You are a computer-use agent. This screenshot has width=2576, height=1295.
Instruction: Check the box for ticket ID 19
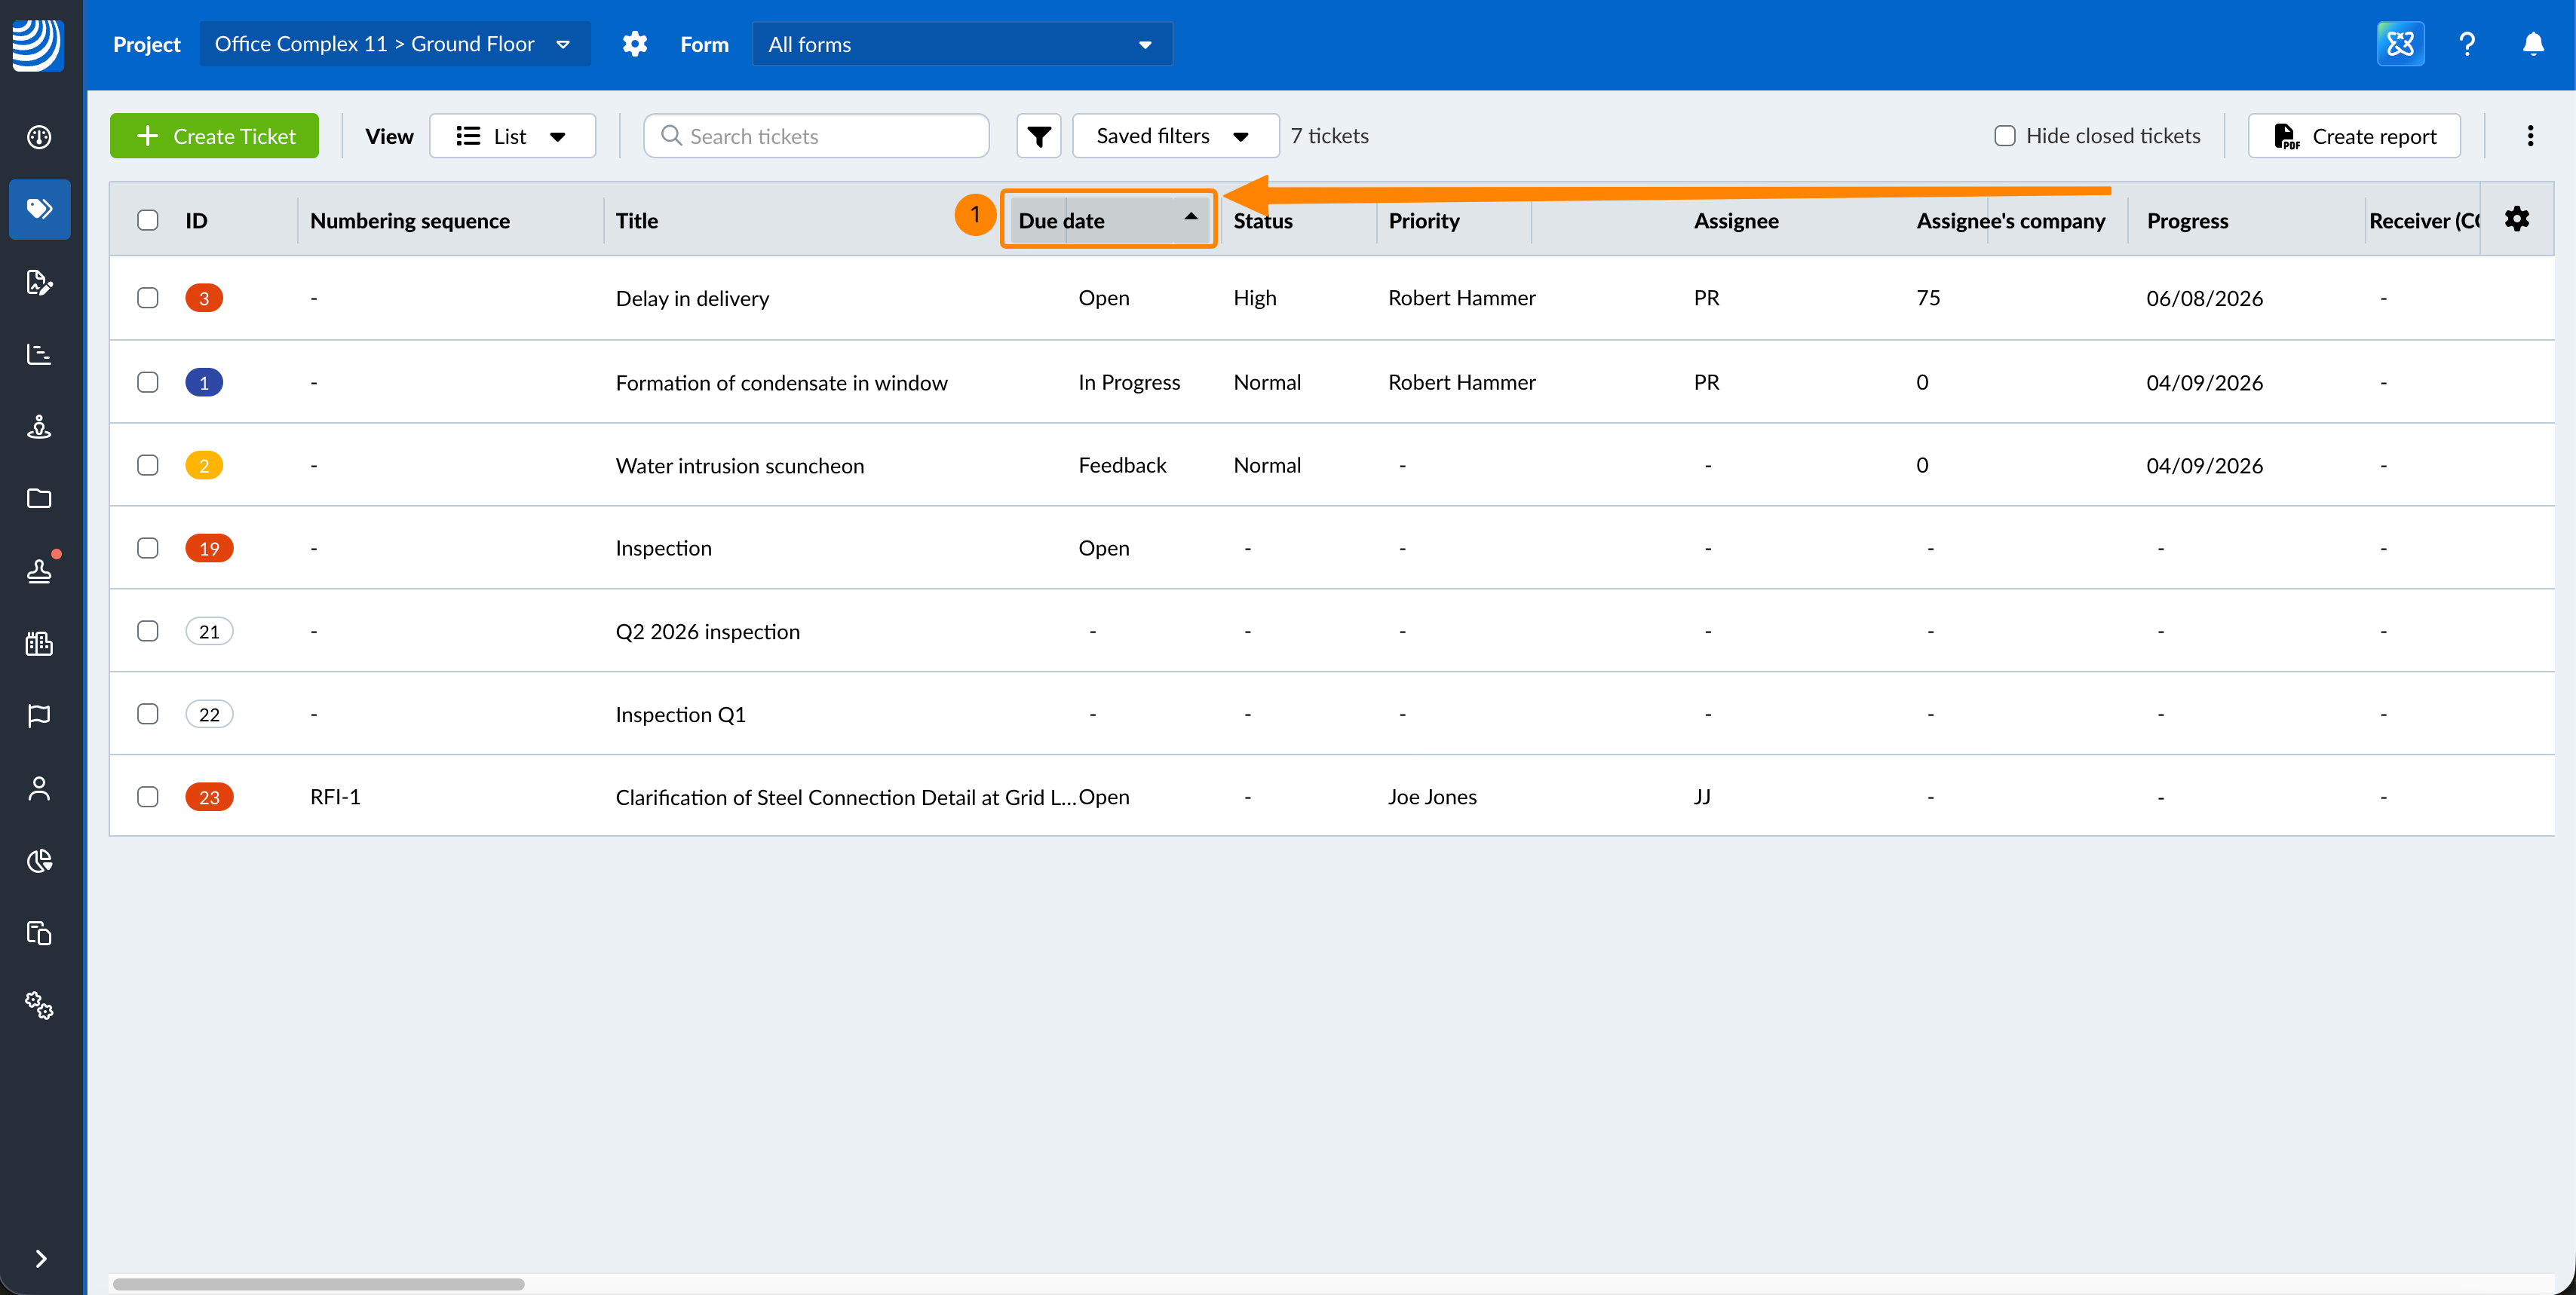click(148, 547)
